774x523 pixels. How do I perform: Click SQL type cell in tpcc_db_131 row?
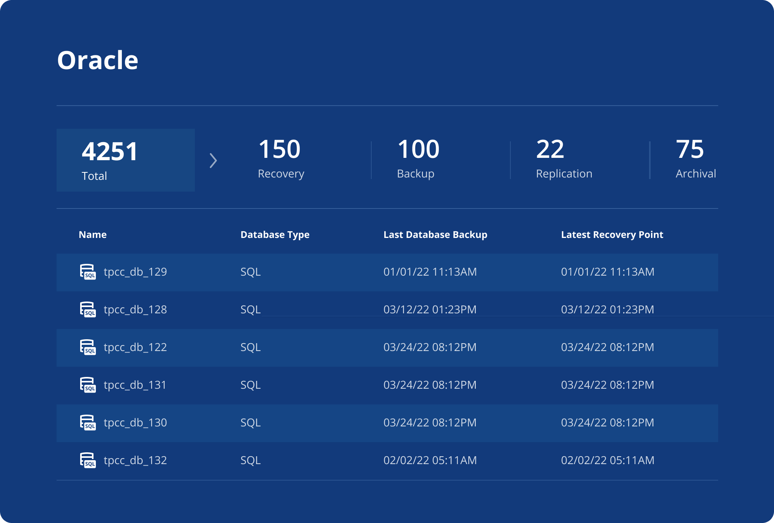point(251,385)
